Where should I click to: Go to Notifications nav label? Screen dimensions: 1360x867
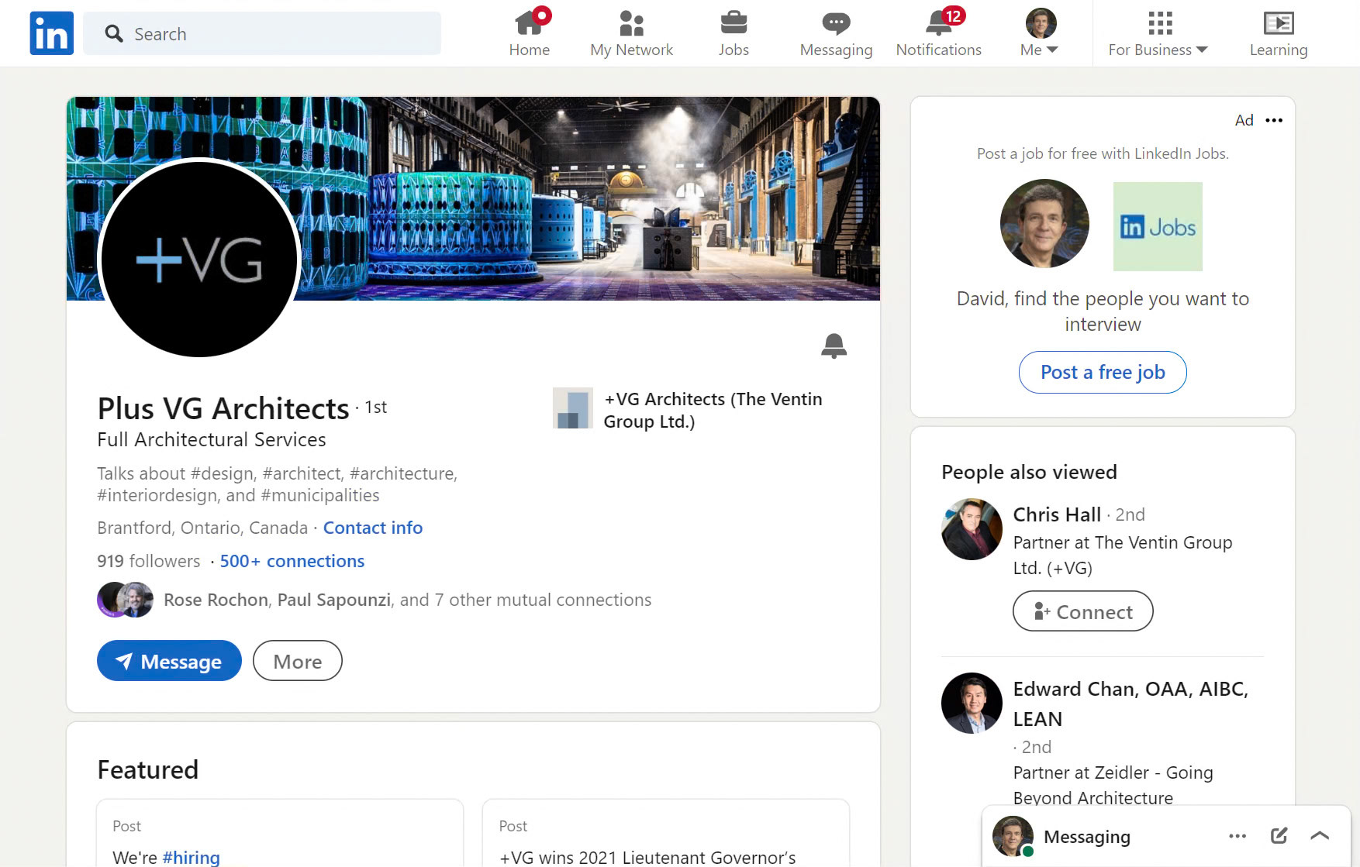(x=939, y=50)
